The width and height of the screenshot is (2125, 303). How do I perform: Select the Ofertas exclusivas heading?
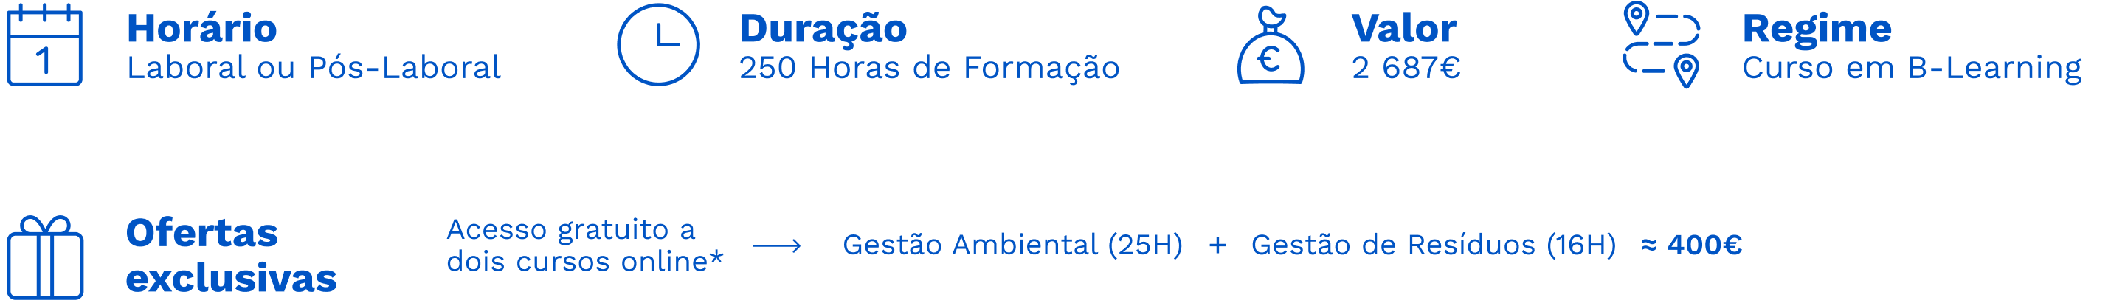tap(231, 255)
